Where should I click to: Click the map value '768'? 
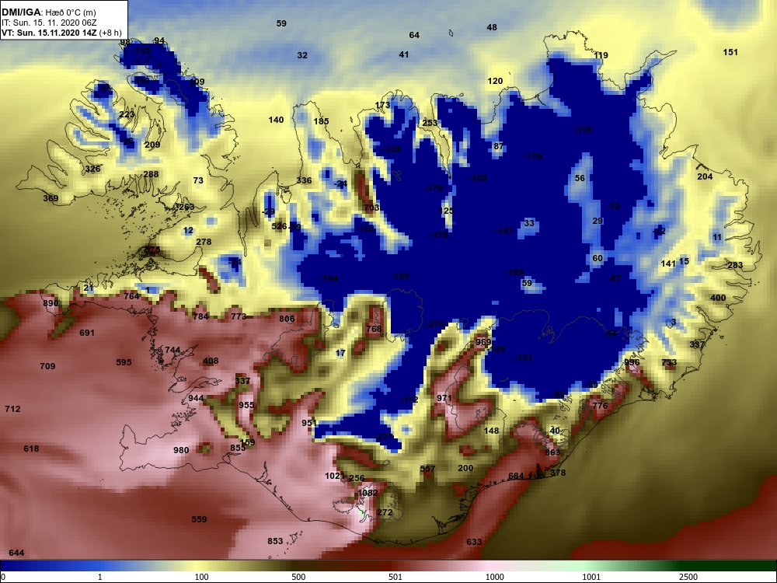point(374,328)
